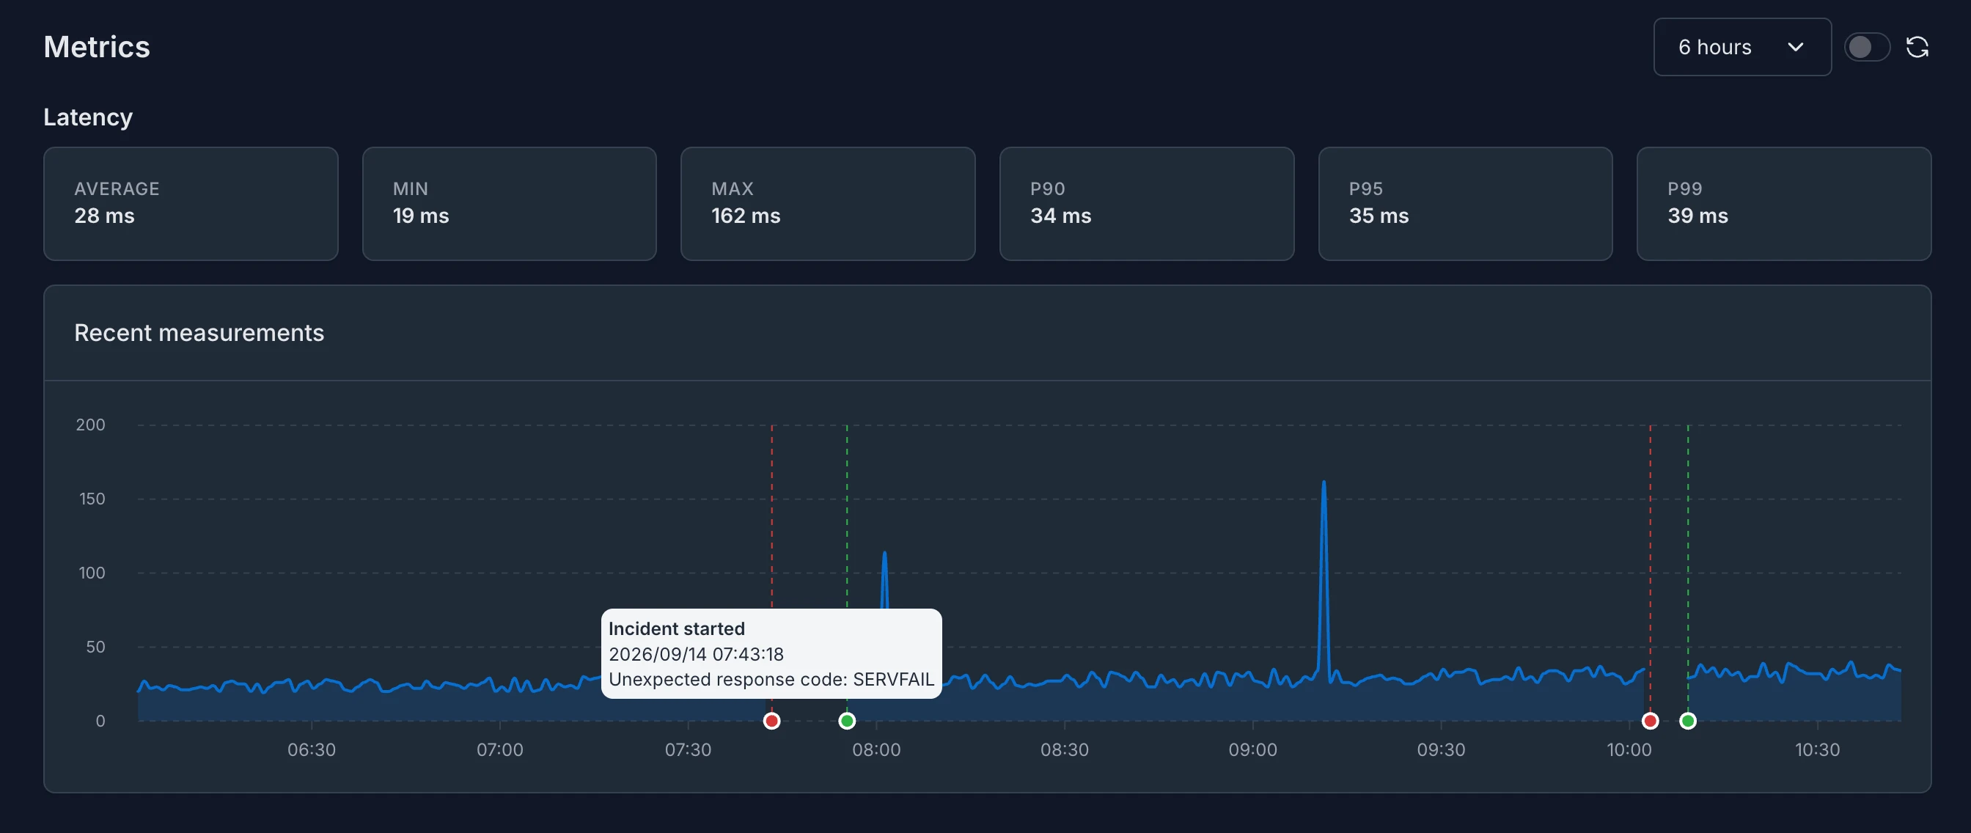Select the MAX 162 ms latency card
The image size is (1971, 833).
(828, 203)
